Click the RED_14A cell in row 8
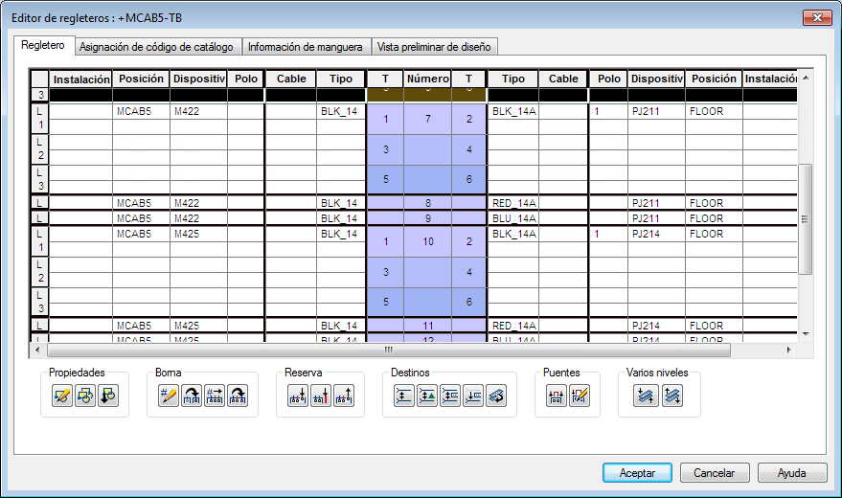Screen dimensions: 842x498 point(513,203)
